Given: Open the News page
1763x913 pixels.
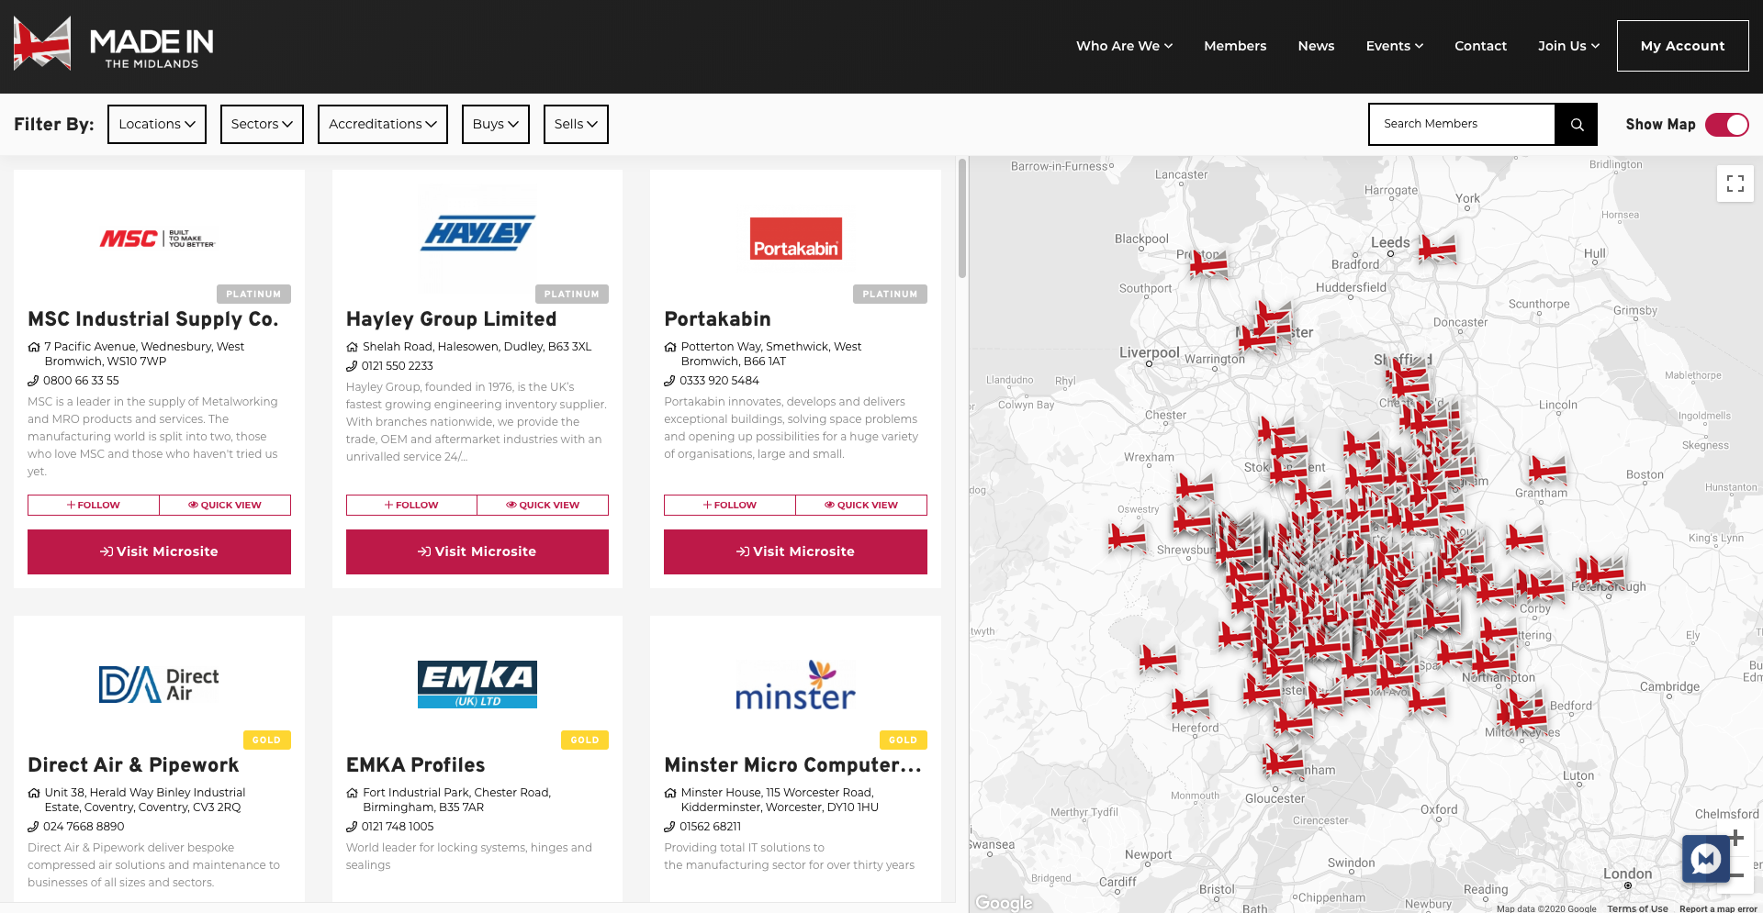Looking at the screenshot, I should pos(1316,46).
